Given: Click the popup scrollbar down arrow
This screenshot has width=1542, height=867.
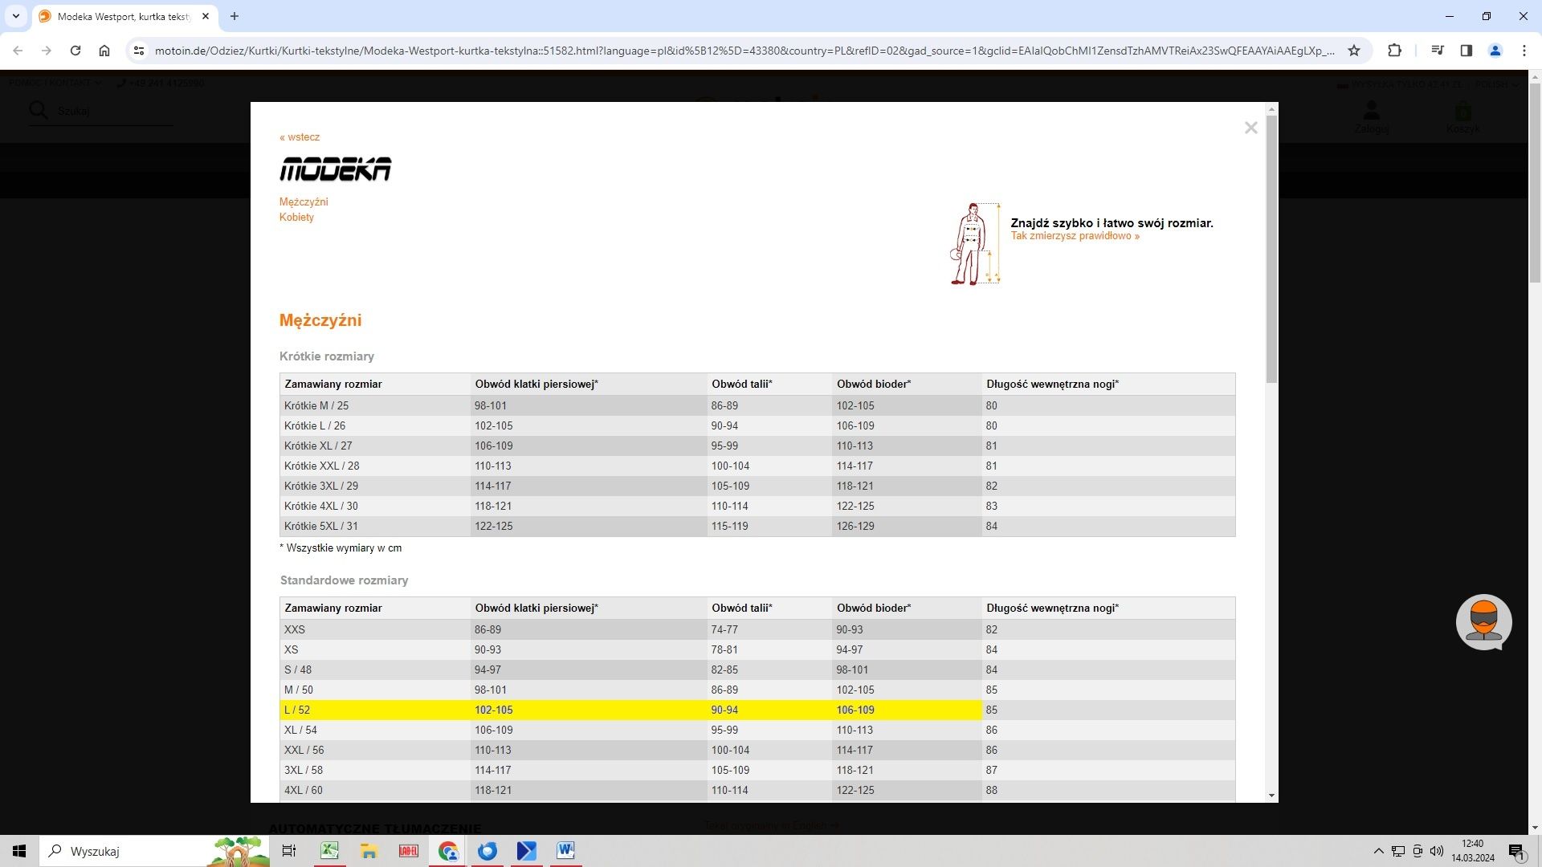Looking at the screenshot, I should [1271, 796].
